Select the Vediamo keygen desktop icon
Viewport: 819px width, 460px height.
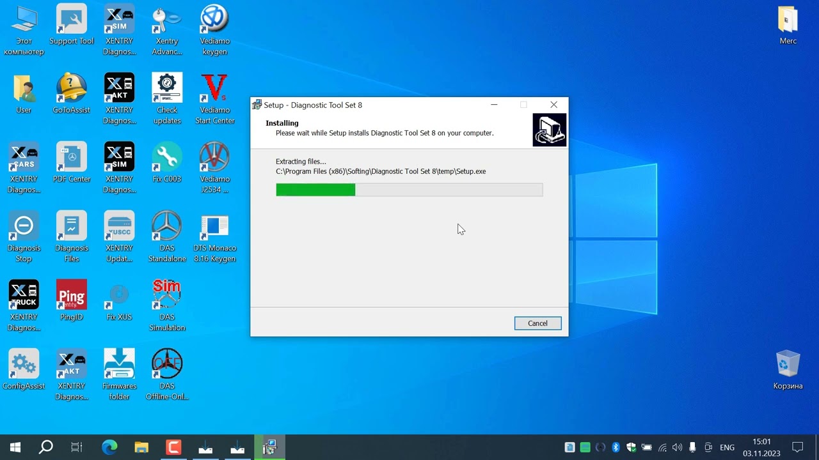(x=214, y=30)
